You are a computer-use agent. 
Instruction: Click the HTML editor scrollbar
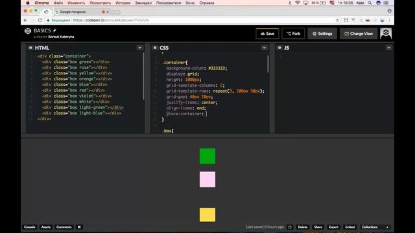point(143,76)
